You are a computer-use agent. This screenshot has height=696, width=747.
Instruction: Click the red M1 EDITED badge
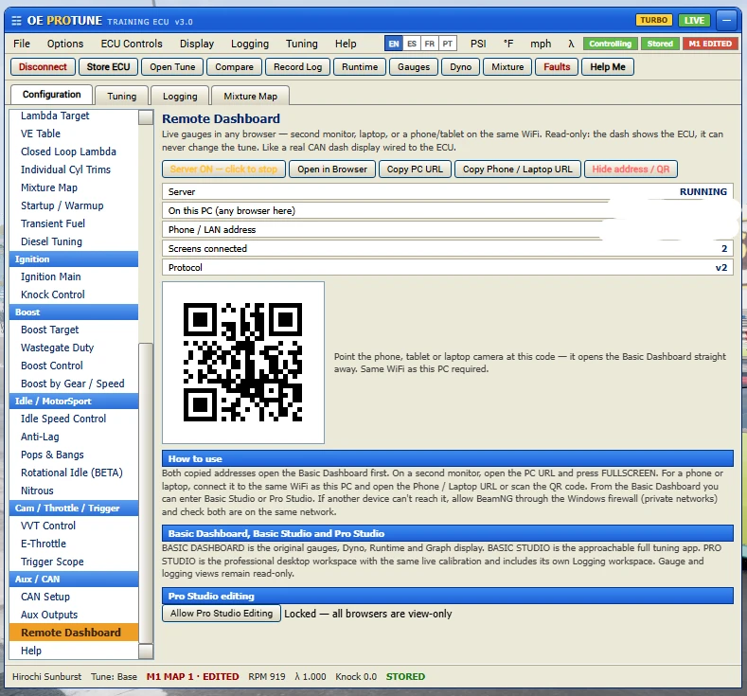tap(710, 44)
